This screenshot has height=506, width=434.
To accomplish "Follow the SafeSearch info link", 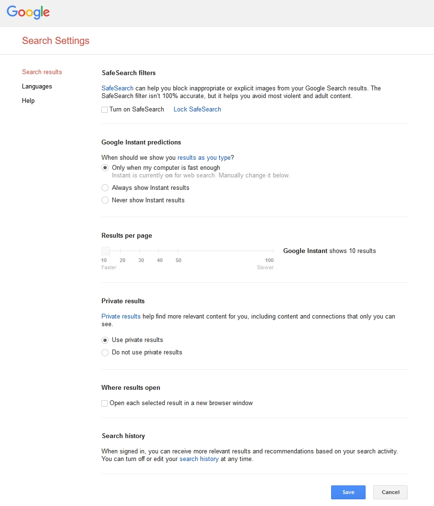I will tap(117, 88).
